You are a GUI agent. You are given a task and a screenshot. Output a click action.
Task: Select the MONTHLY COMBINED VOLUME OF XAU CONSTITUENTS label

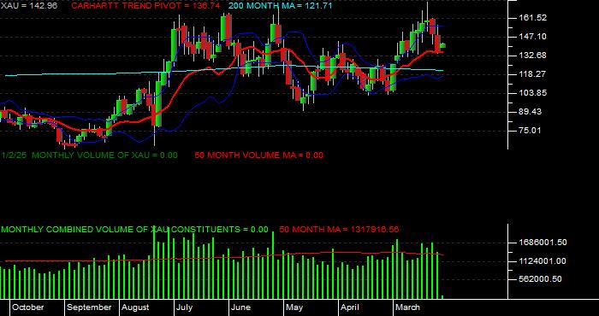point(134,230)
